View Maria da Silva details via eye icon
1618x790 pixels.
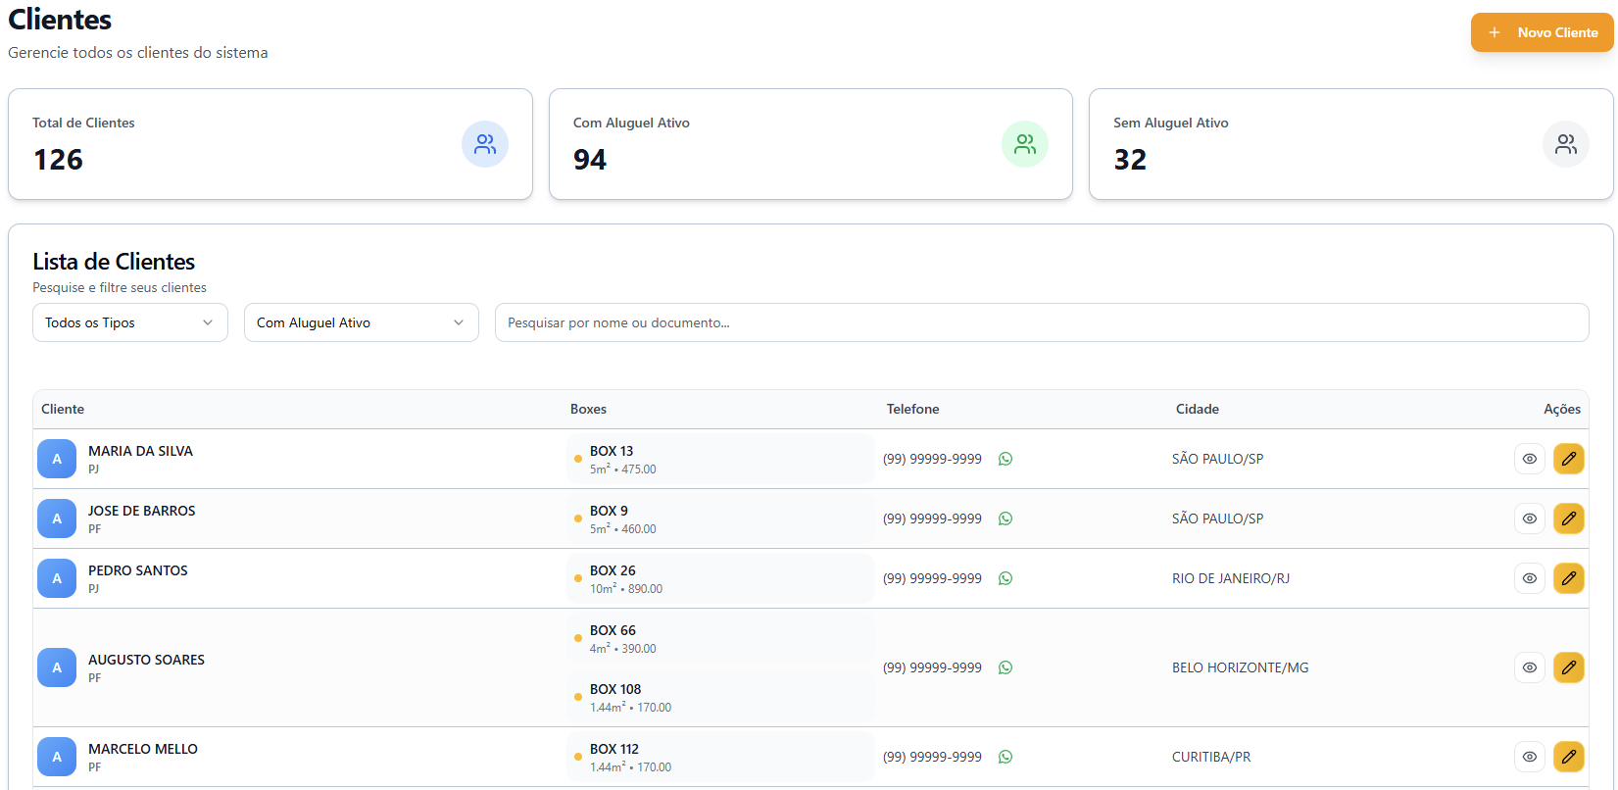(1529, 459)
